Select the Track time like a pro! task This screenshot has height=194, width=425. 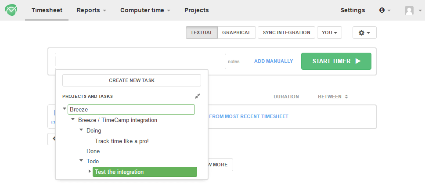click(x=122, y=141)
